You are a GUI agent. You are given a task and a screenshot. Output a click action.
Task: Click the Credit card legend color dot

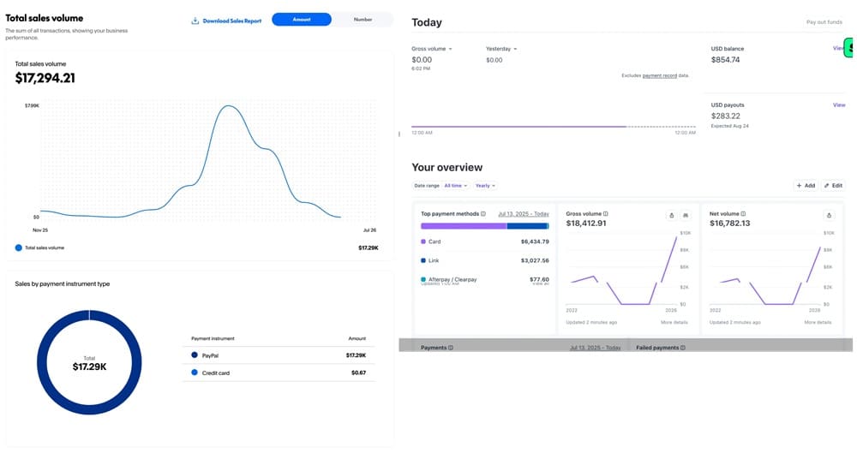tap(194, 373)
